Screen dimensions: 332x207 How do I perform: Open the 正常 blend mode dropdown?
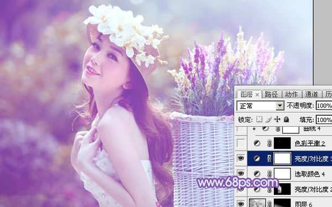coord(280,106)
